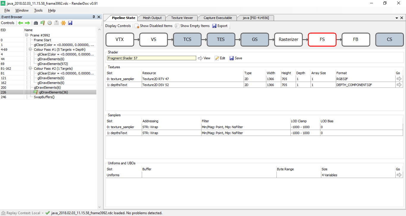
Task: Click the green forward arrow in Event Browser
Action: click(27, 23)
